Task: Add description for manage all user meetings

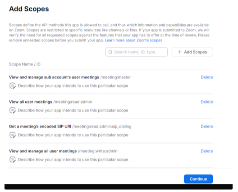Action: 73,160
